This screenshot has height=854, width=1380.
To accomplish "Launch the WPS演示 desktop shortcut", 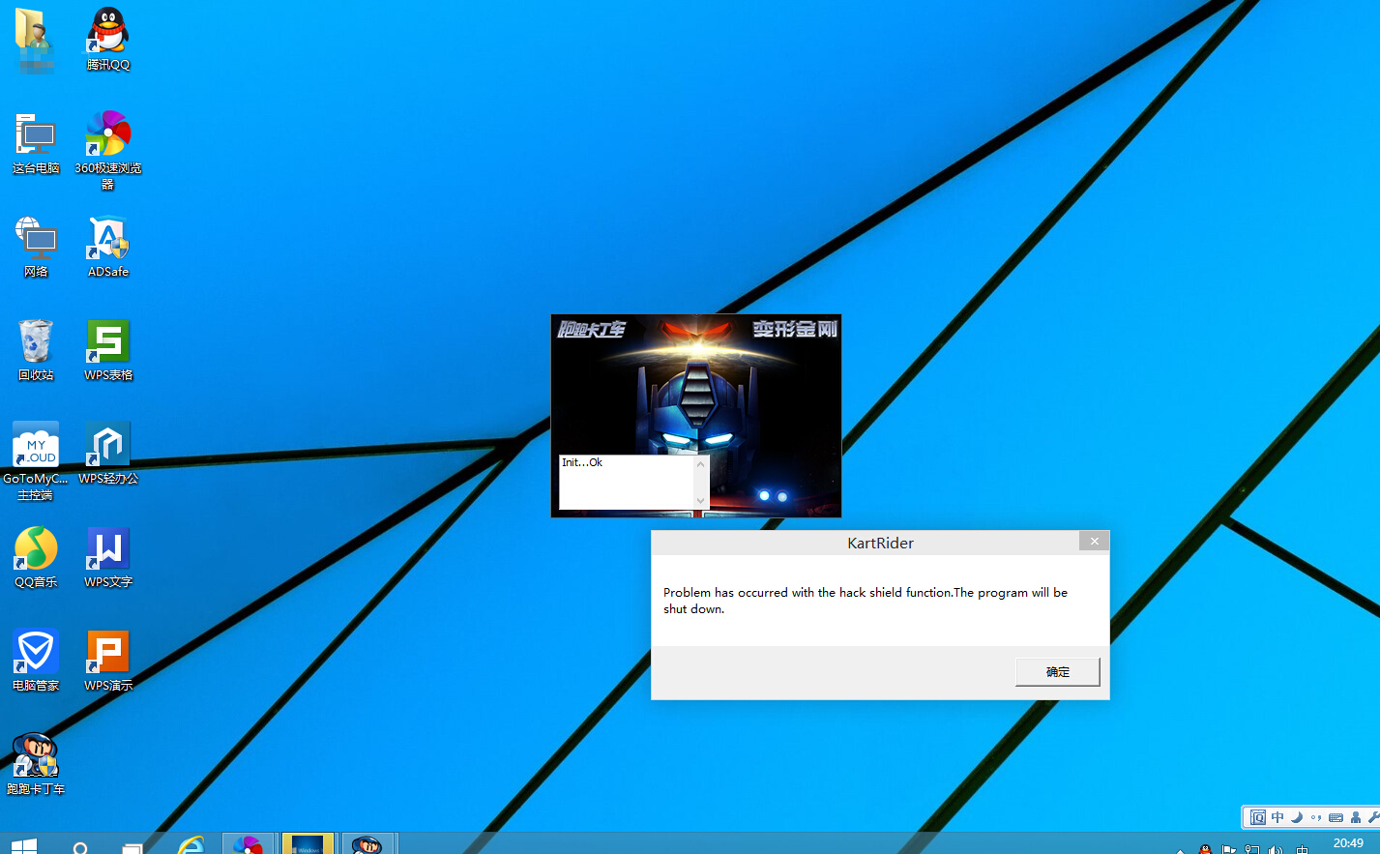I will coord(108,660).
